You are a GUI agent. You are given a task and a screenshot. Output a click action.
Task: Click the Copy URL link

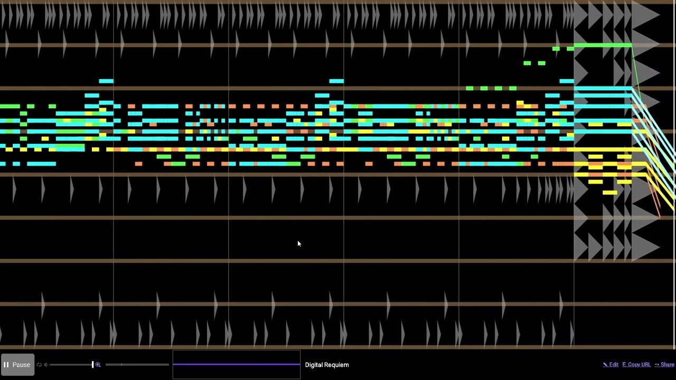636,365
